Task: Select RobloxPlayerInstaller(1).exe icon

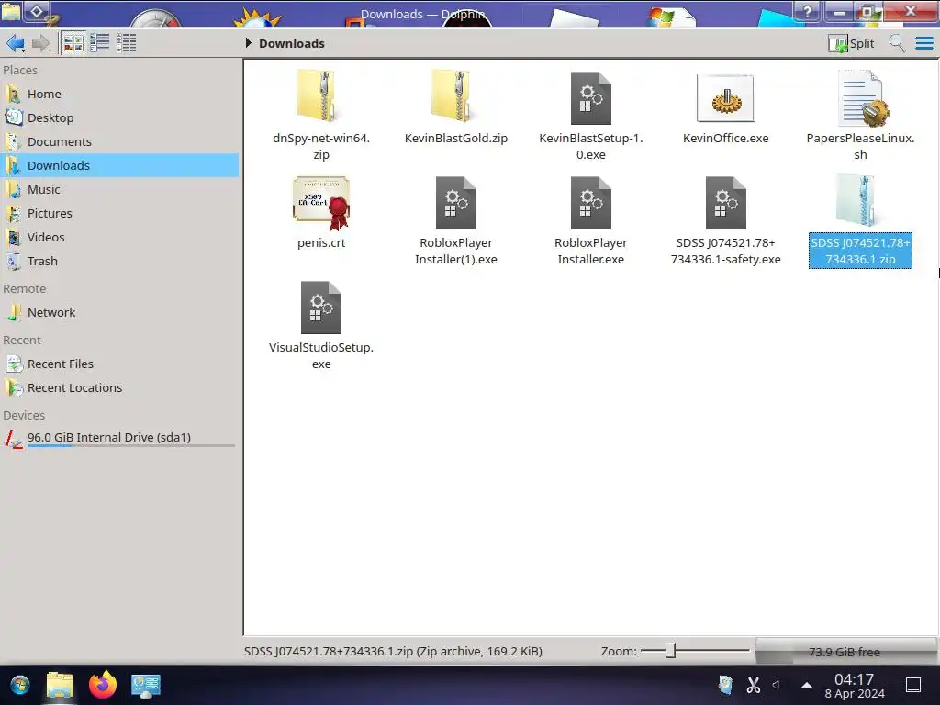Action: point(455,203)
